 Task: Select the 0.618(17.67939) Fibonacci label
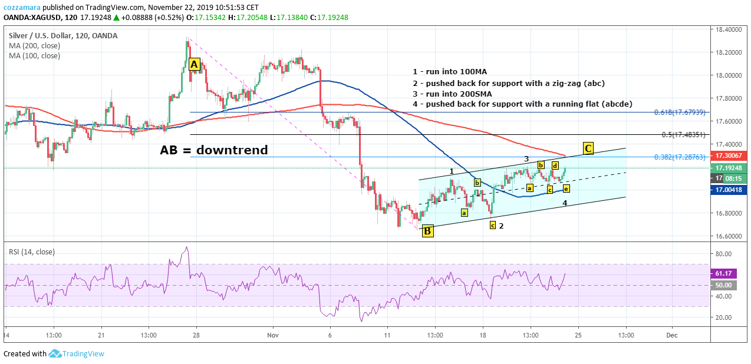680,112
